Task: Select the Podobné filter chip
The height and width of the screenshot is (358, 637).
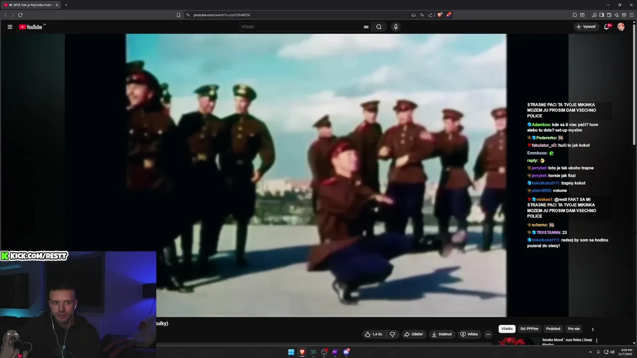Action: tap(553, 329)
